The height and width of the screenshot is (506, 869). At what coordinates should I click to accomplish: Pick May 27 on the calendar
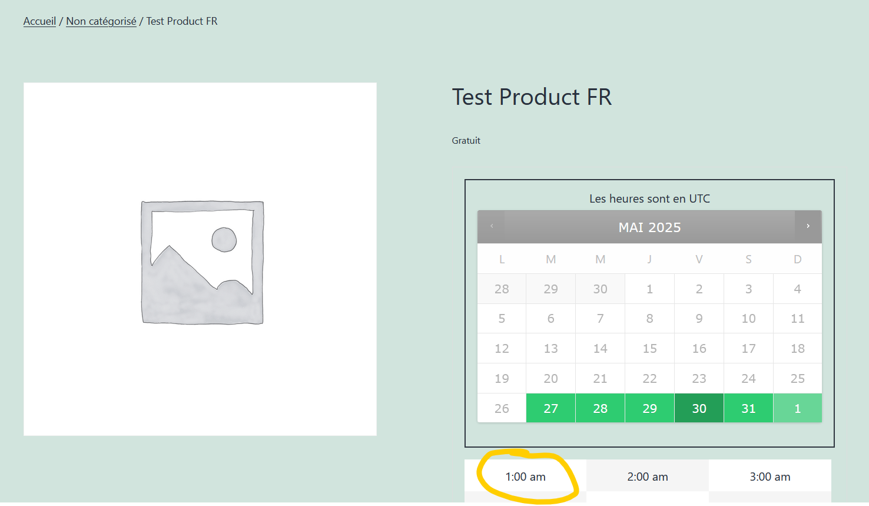click(550, 408)
